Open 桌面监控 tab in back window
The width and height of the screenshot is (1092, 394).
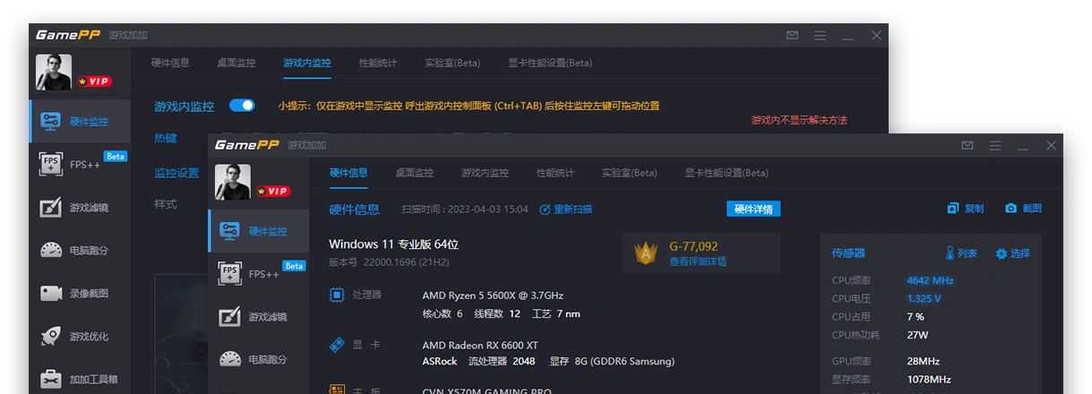pos(236,63)
